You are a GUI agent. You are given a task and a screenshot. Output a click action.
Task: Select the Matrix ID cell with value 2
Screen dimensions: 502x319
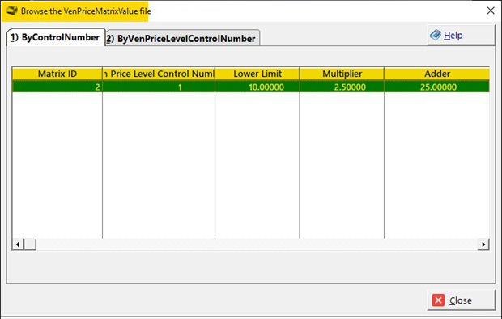point(57,87)
